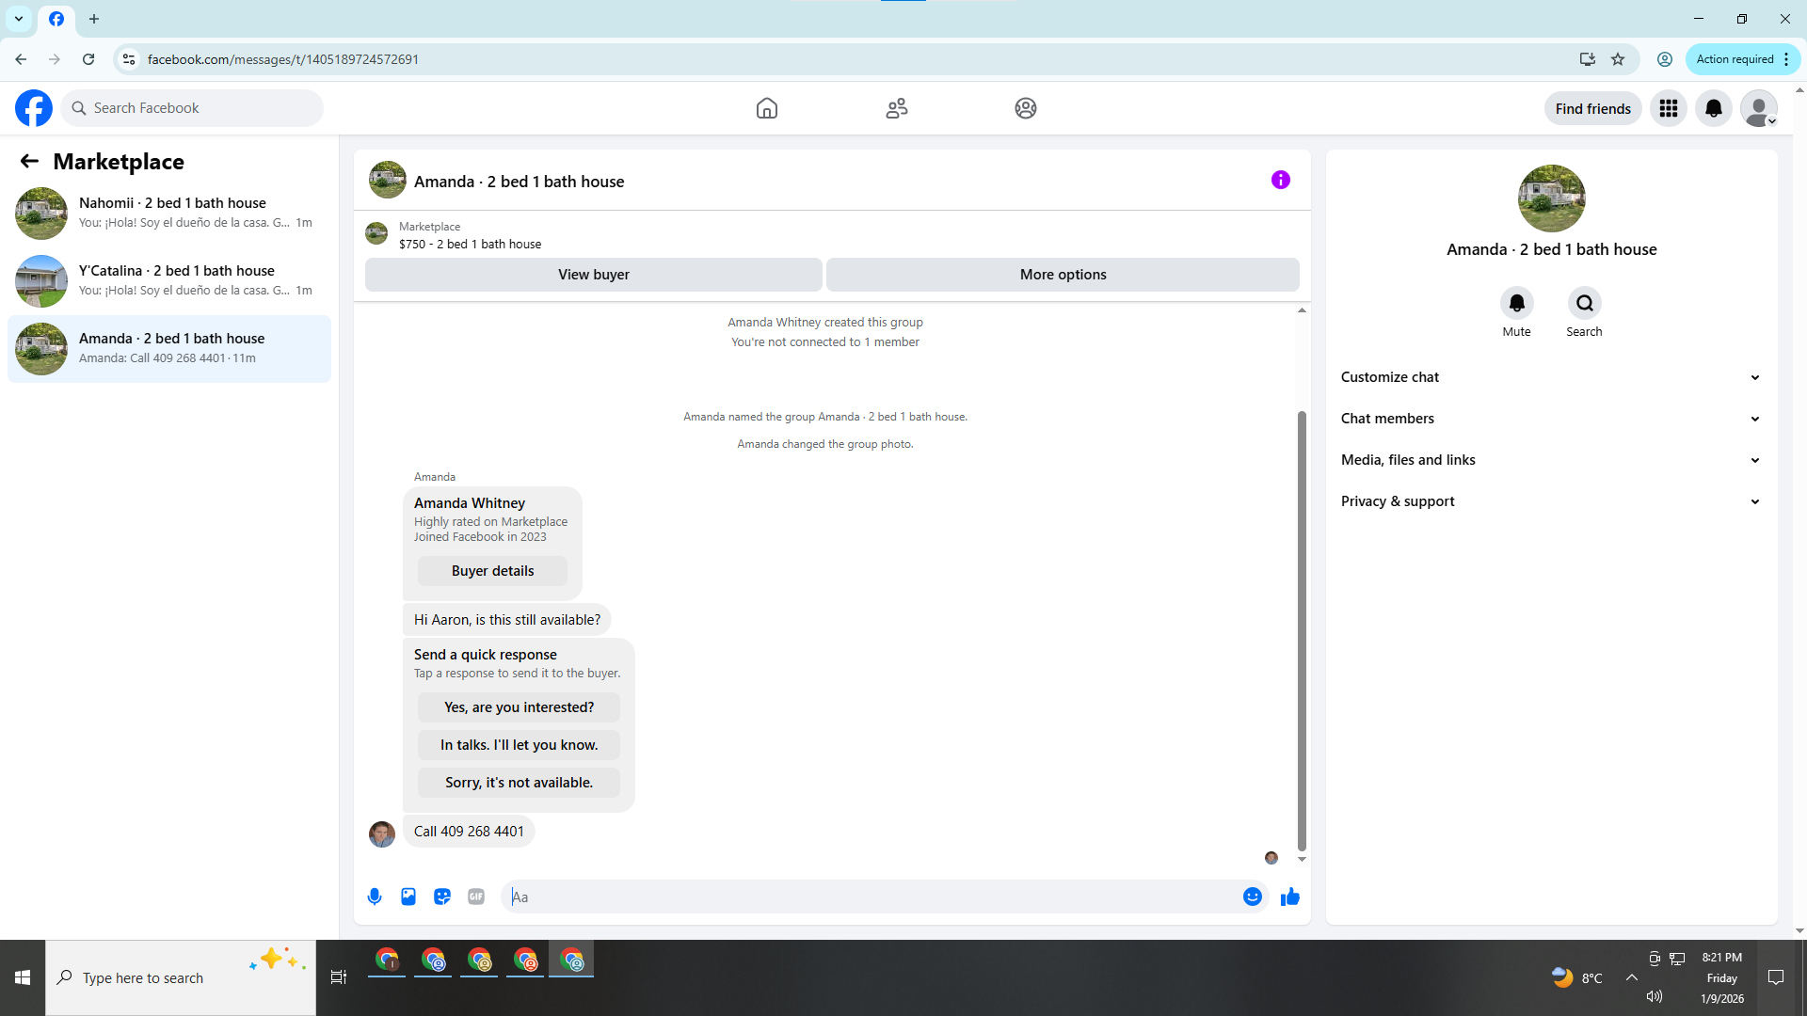
Task: Open the GIF picker icon
Action: (476, 897)
